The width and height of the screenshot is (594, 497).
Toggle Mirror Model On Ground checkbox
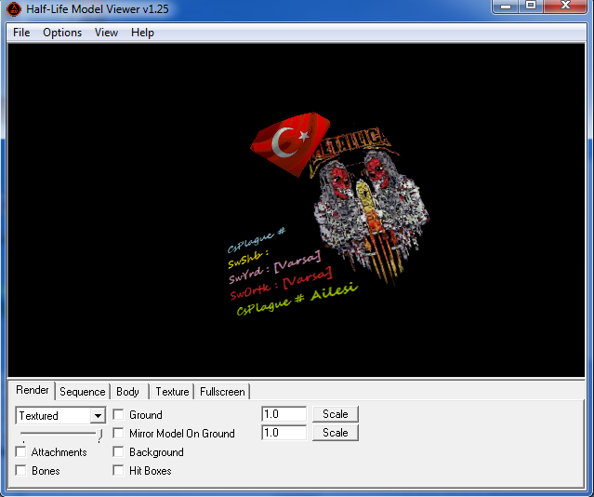coord(118,434)
